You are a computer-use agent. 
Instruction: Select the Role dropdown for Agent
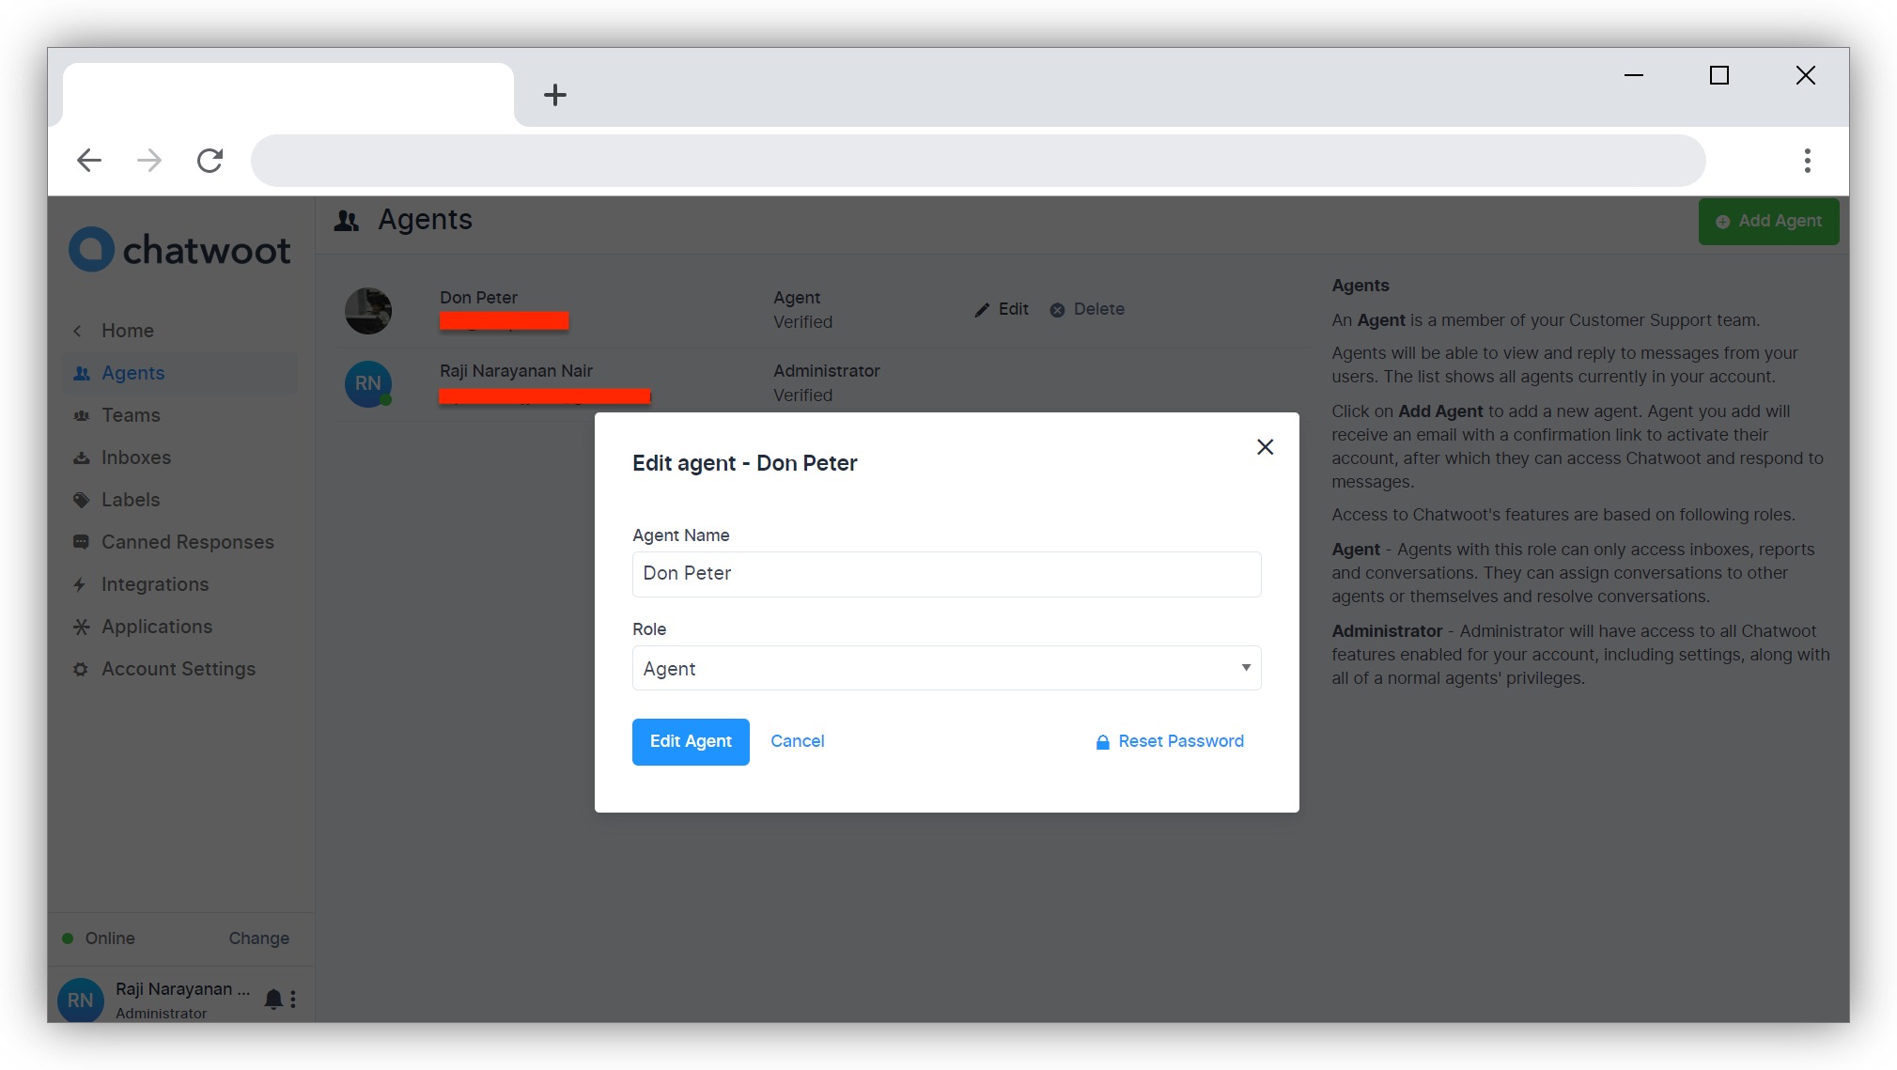click(x=946, y=667)
